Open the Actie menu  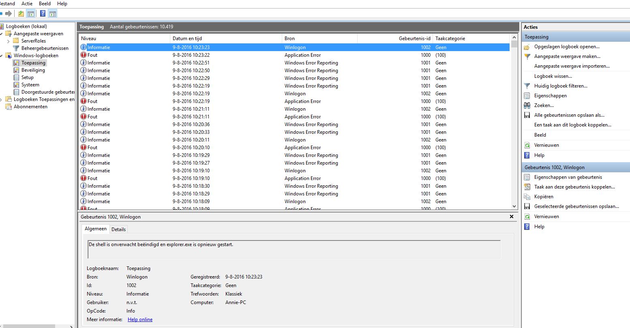(27, 4)
